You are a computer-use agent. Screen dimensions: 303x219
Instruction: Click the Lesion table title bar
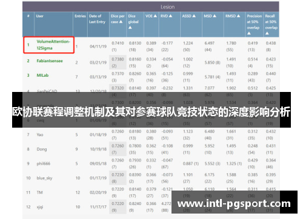(151, 7)
